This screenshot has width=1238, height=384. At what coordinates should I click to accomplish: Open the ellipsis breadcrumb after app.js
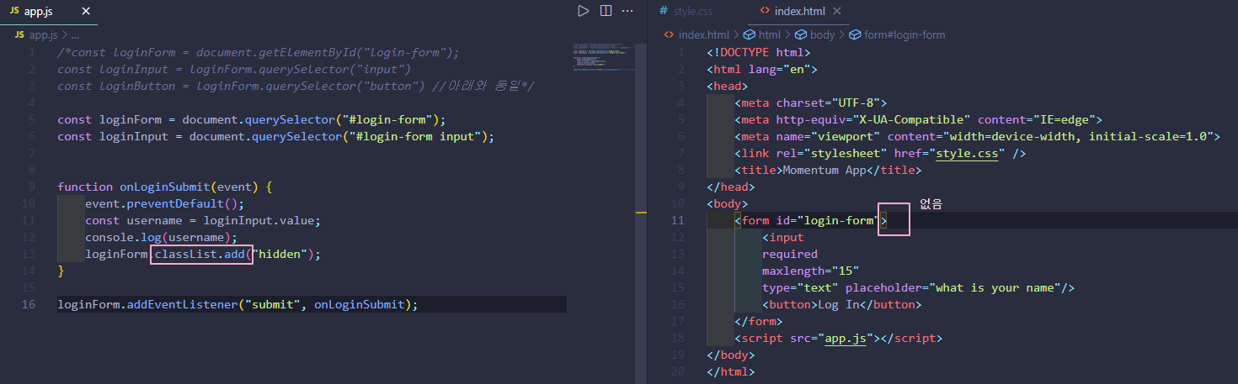[75, 35]
